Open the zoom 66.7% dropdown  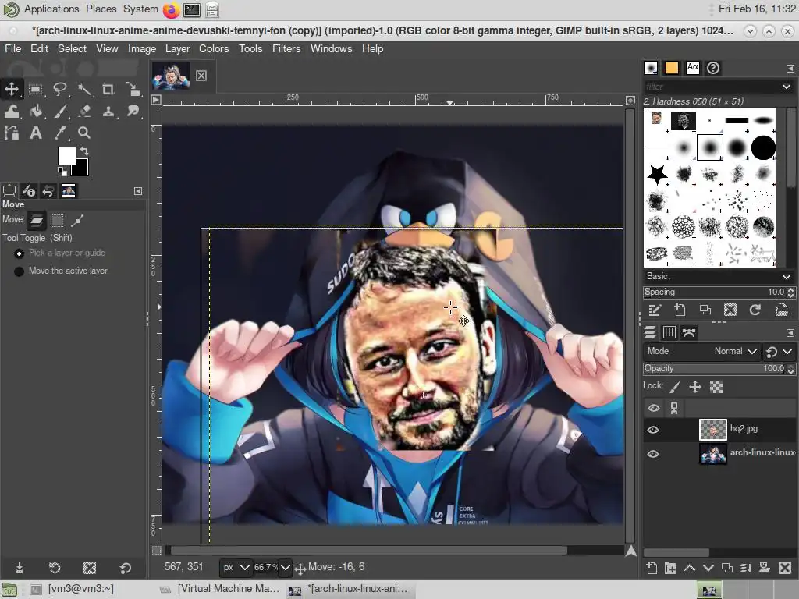(286, 568)
